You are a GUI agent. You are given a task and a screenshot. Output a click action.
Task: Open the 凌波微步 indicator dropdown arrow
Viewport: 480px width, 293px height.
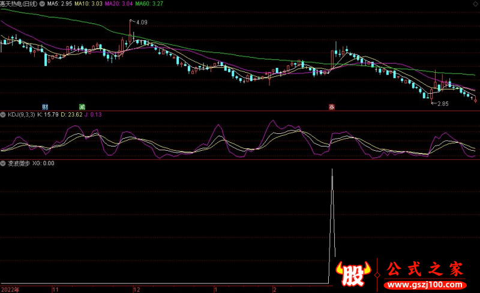pos(3,163)
